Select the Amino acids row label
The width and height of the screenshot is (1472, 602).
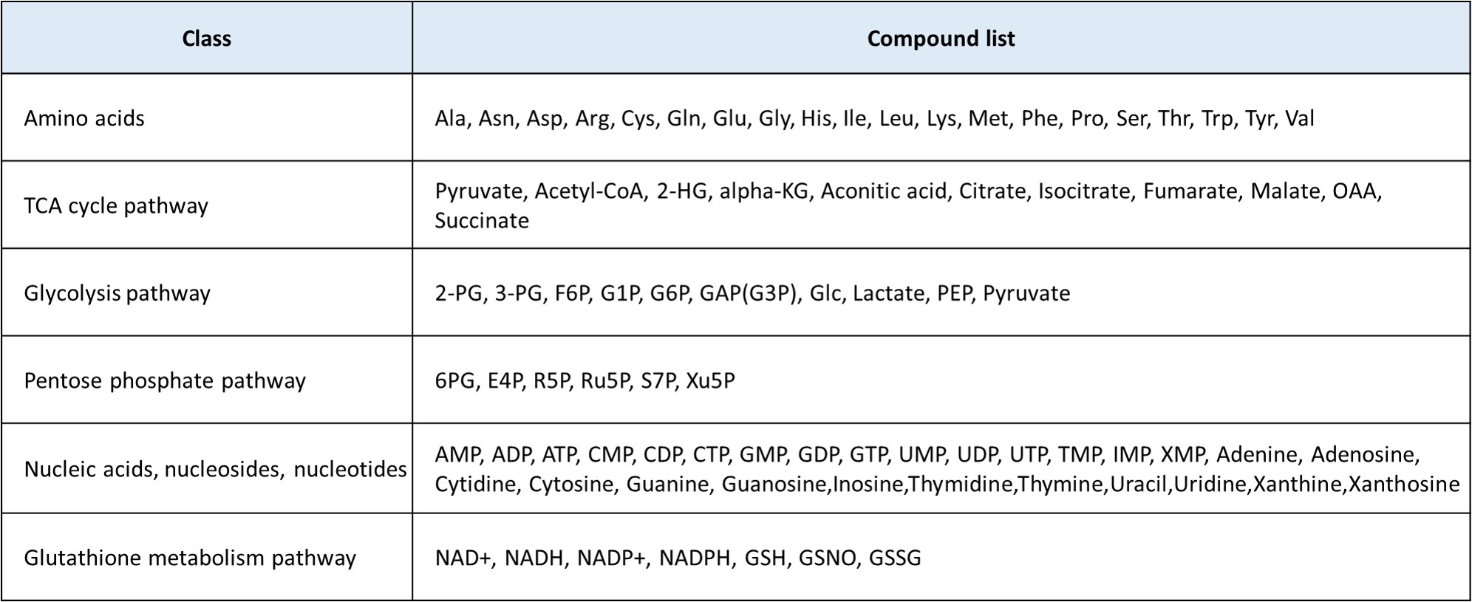pos(84,118)
